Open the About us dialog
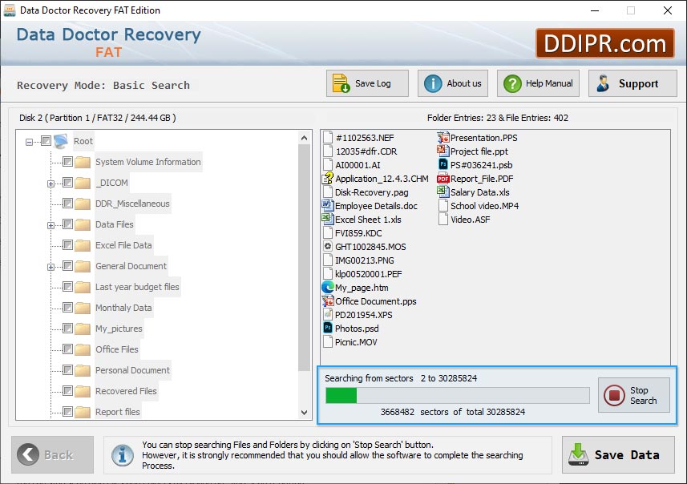The width and height of the screenshot is (687, 484). tap(453, 83)
